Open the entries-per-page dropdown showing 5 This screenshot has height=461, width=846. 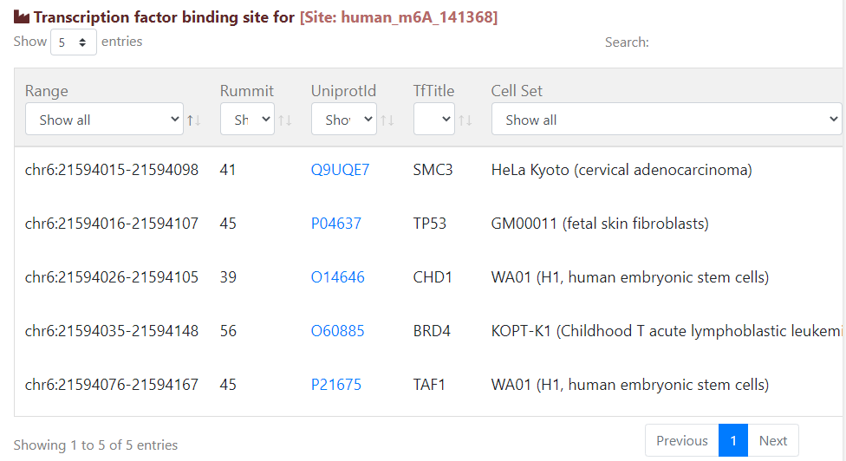(x=74, y=42)
